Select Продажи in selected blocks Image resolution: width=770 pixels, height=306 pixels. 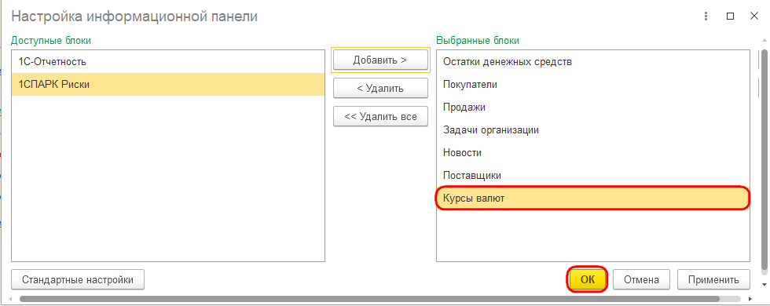pyautogui.click(x=592, y=107)
